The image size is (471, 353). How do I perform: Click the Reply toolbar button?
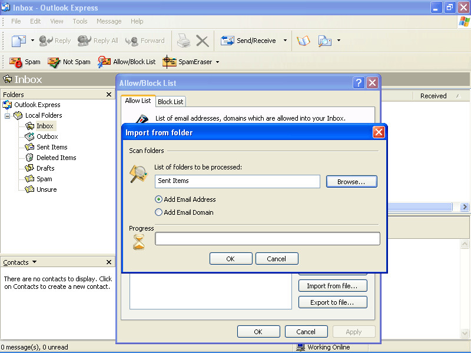pyautogui.click(x=55, y=41)
